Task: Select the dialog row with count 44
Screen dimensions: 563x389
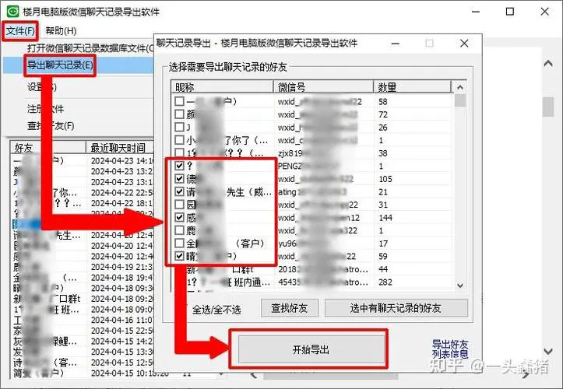Action: 312,269
